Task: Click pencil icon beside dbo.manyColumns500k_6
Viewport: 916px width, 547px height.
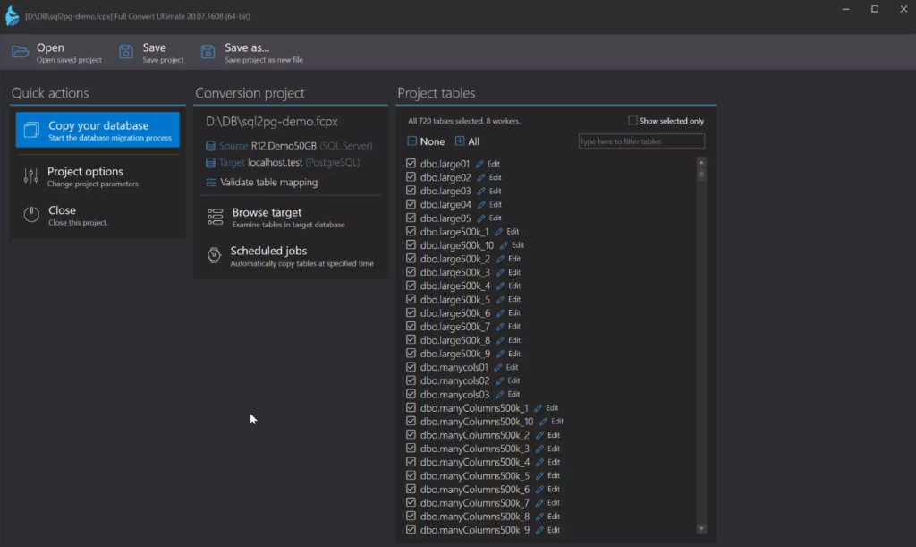Action: coord(539,489)
